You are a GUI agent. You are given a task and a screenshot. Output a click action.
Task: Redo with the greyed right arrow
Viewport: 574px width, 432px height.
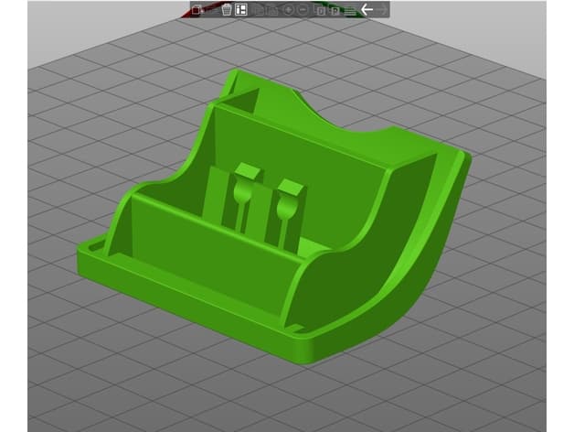pos(381,10)
